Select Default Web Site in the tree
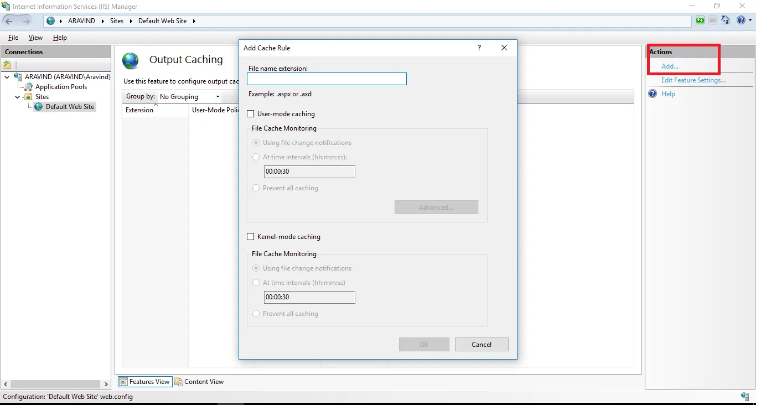 click(x=70, y=107)
